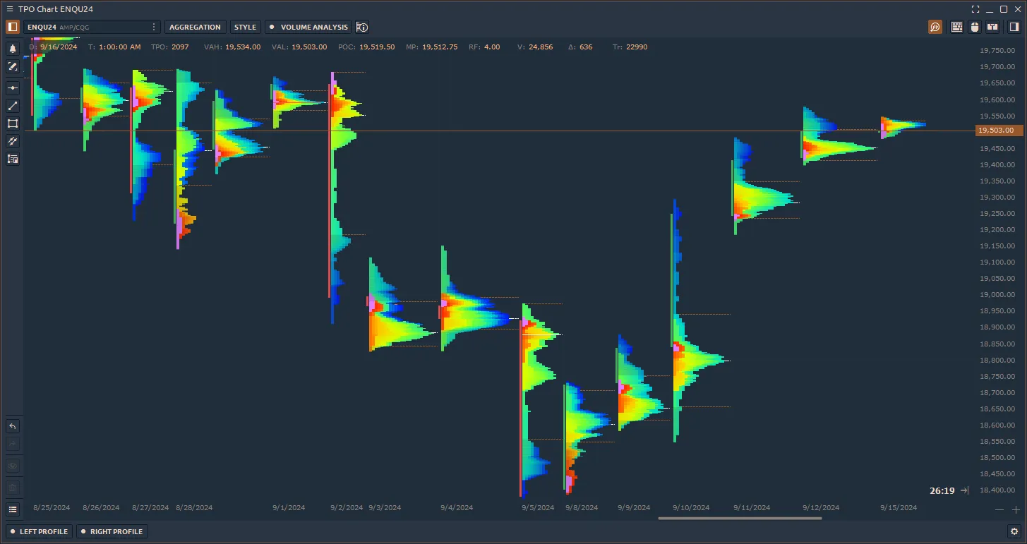Open the hamburger menu beside TPO Chart title
The image size is (1027, 544).
[9, 9]
